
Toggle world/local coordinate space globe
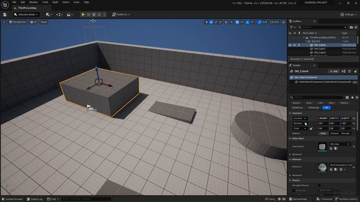click(x=226, y=22)
